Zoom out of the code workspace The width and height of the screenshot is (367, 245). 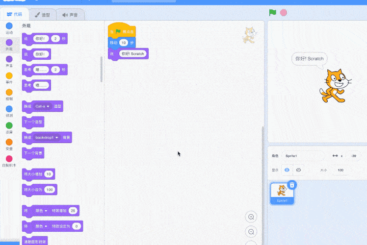pyautogui.click(x=251, y=232)
